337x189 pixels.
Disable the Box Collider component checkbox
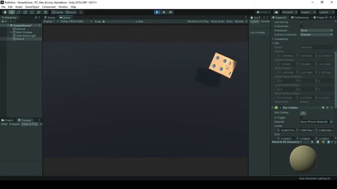coord(280,108)
